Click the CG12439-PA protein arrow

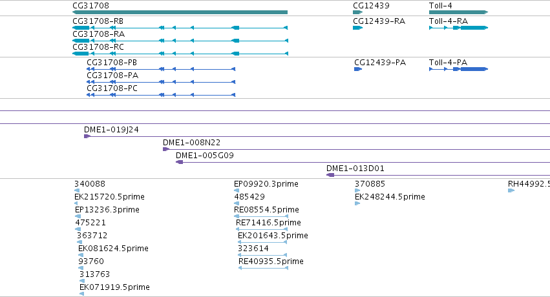(x=358, y=69)
